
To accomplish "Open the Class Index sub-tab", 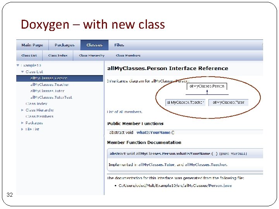I will [x=58, y=55].
